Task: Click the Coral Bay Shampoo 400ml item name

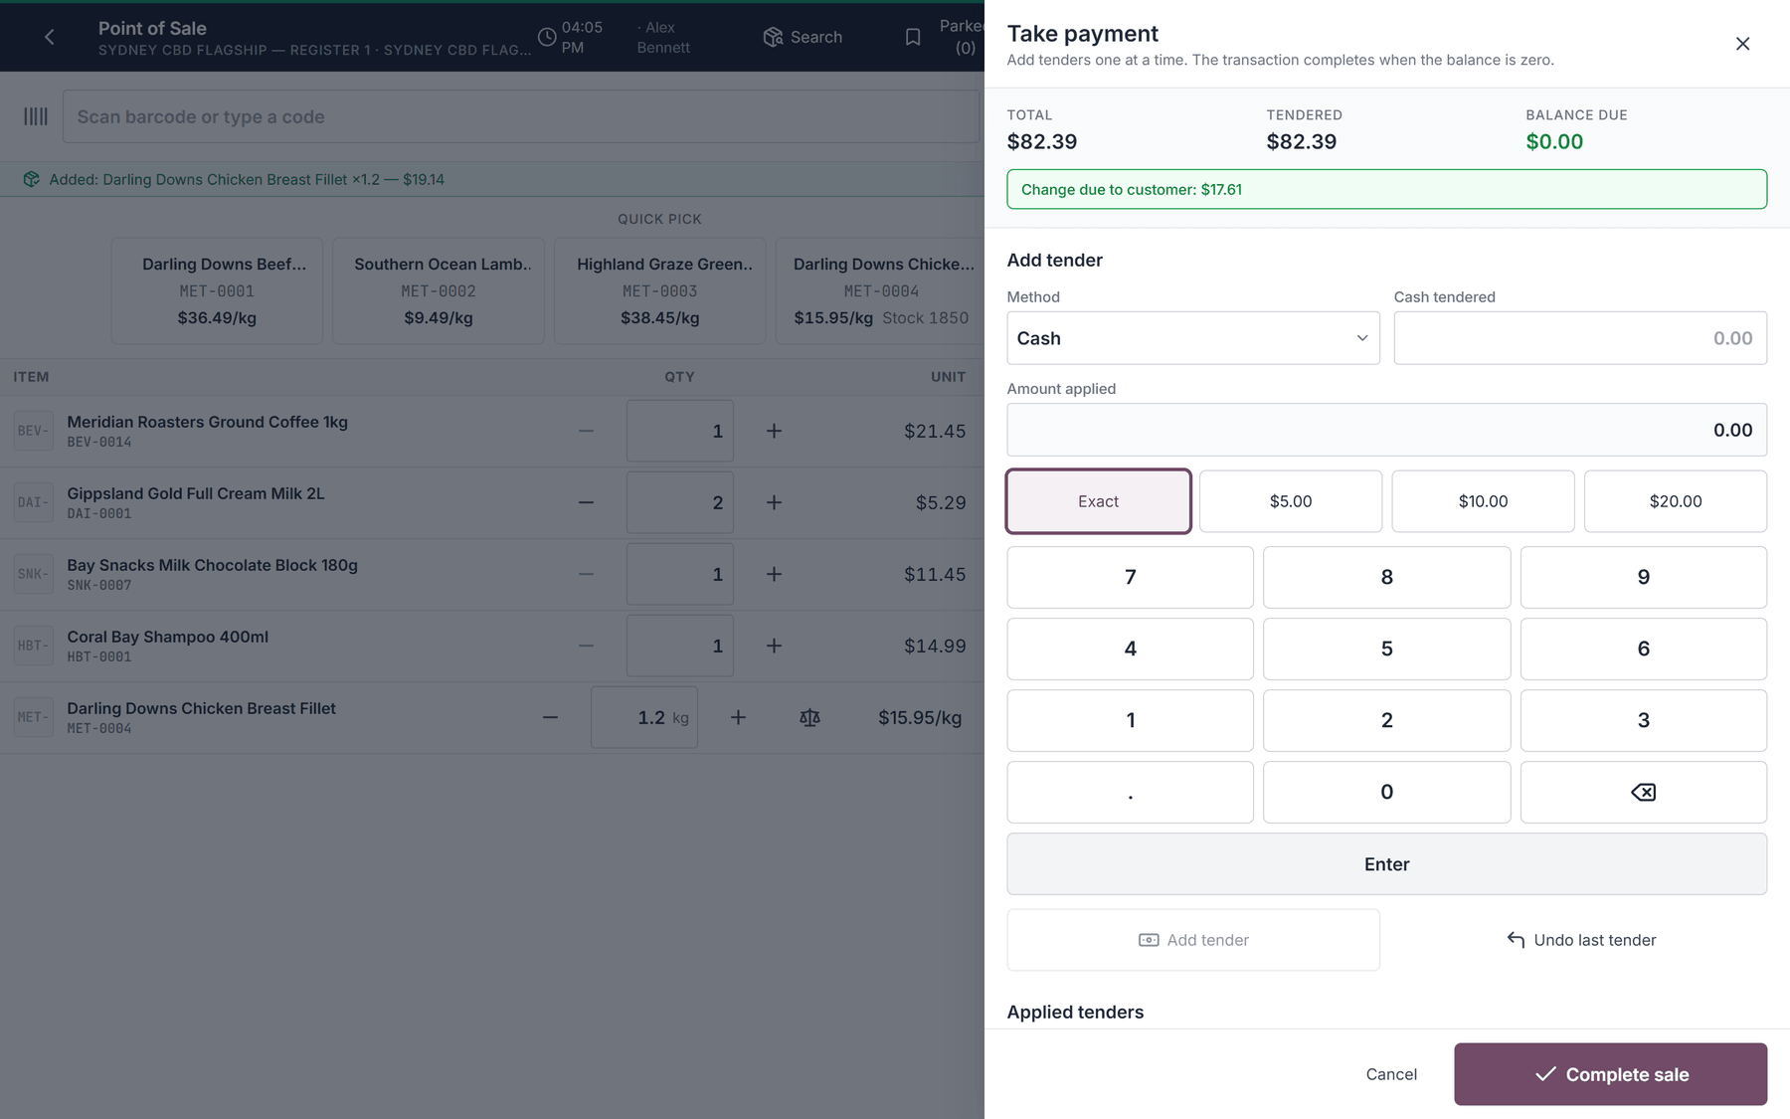Action: [168, 637]
